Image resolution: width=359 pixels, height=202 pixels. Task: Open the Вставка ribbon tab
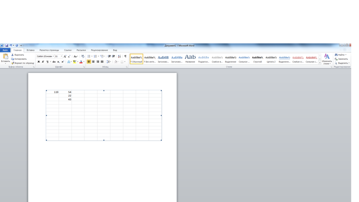tap(31, 50)
